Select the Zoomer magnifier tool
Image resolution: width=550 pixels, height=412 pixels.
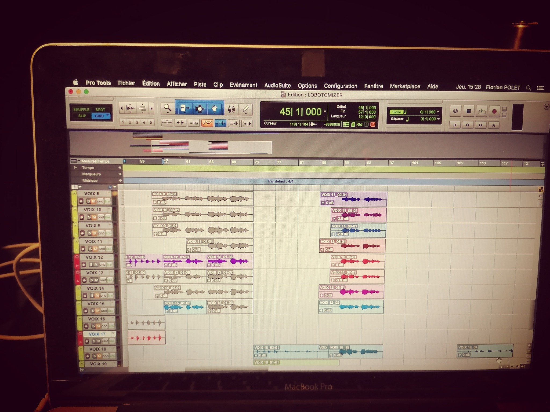(x=167, y=108)
